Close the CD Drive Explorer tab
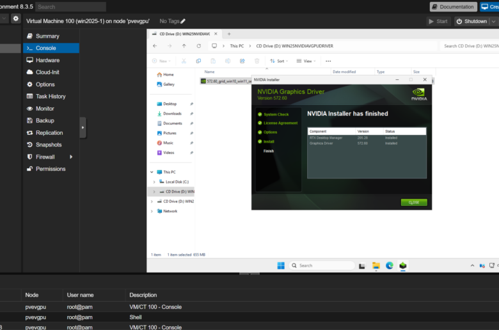 pos(216,34)
